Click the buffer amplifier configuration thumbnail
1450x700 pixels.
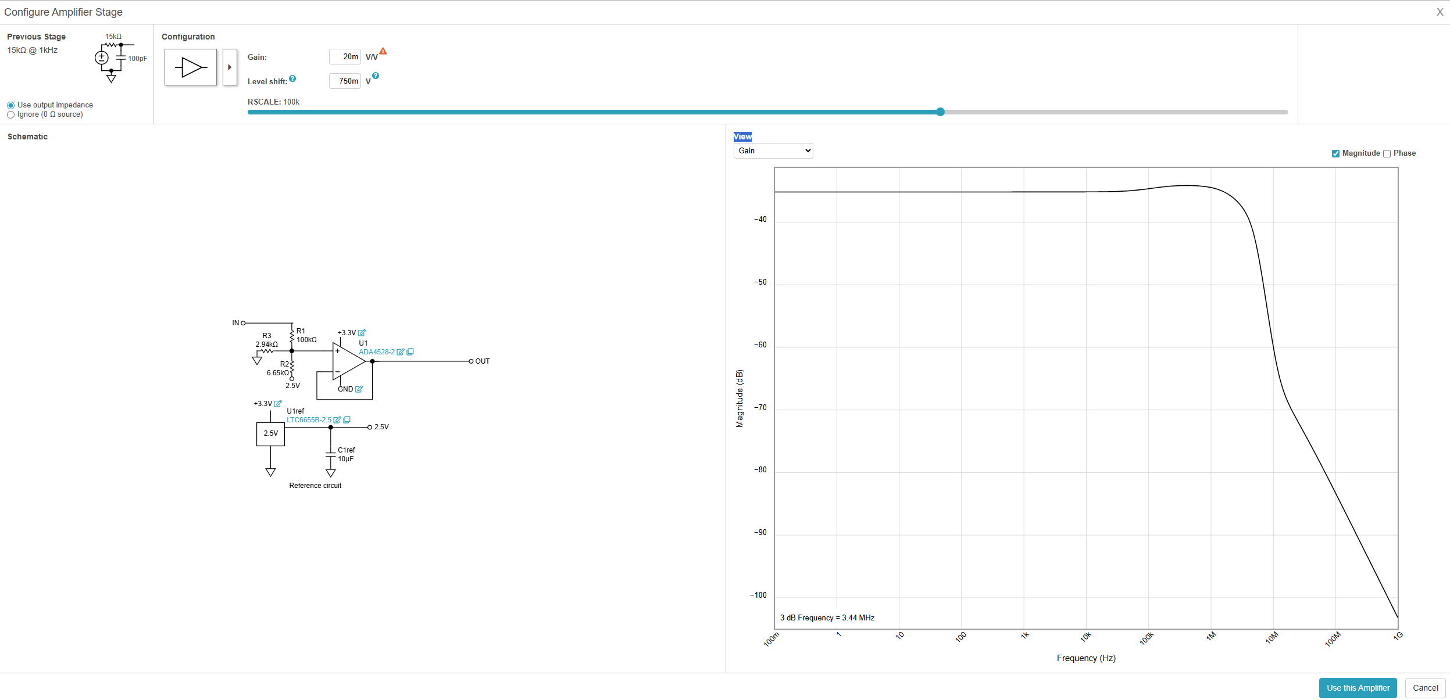191,67
